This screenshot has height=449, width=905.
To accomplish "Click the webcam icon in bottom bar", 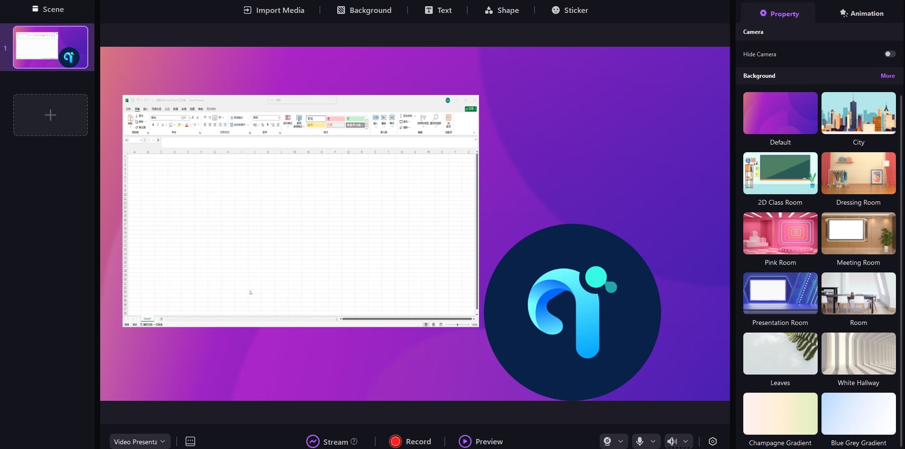I will click(x=607, y=441).
